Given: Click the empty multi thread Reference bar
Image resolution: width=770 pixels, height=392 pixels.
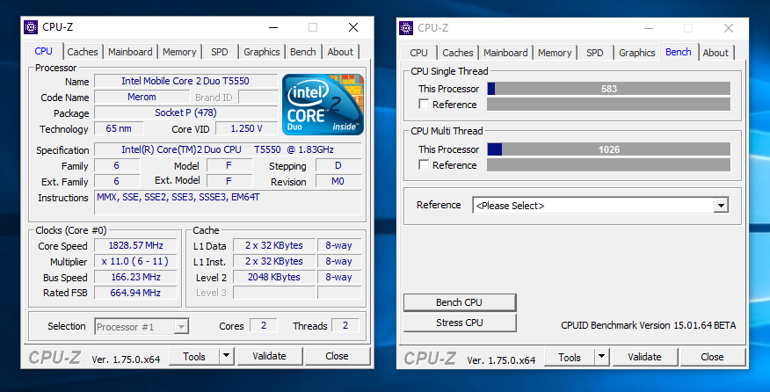Looking at the screenshot, I should 609,164.
